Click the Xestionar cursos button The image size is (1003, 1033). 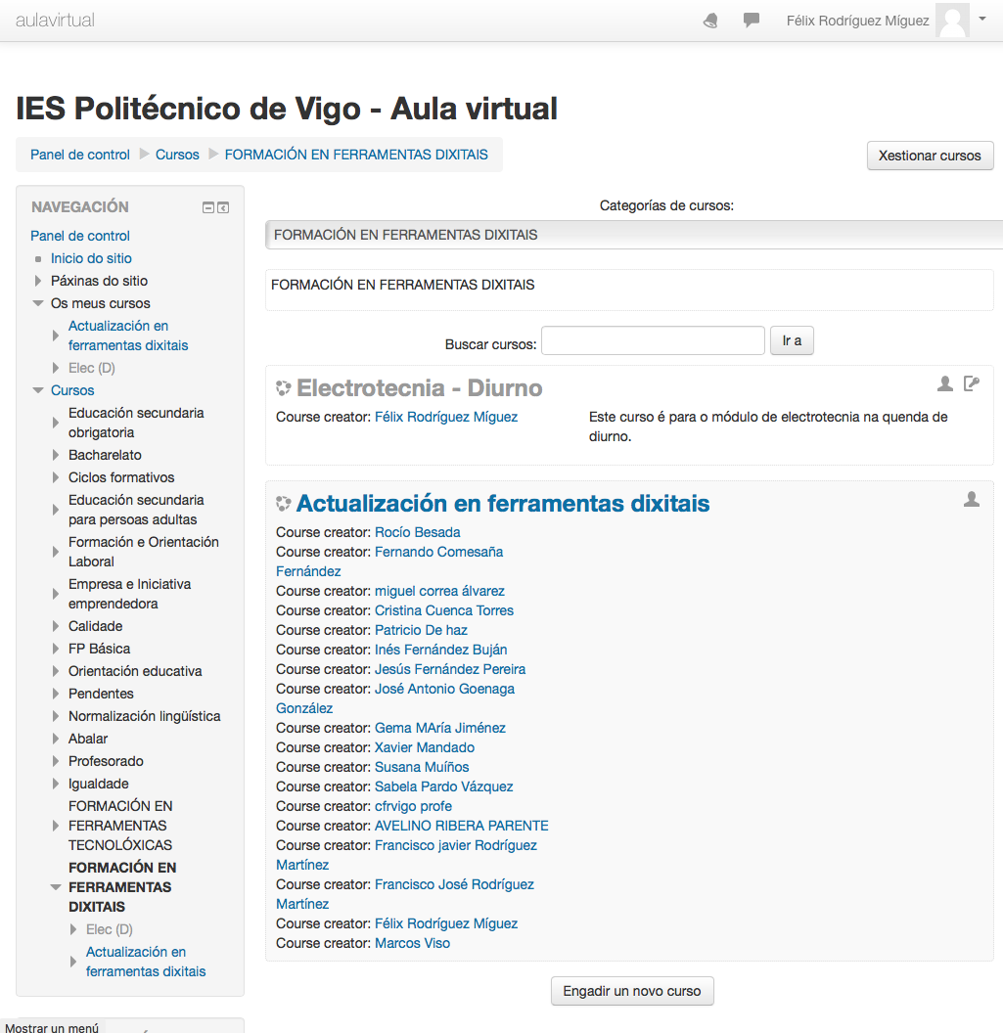coord(930,156)
